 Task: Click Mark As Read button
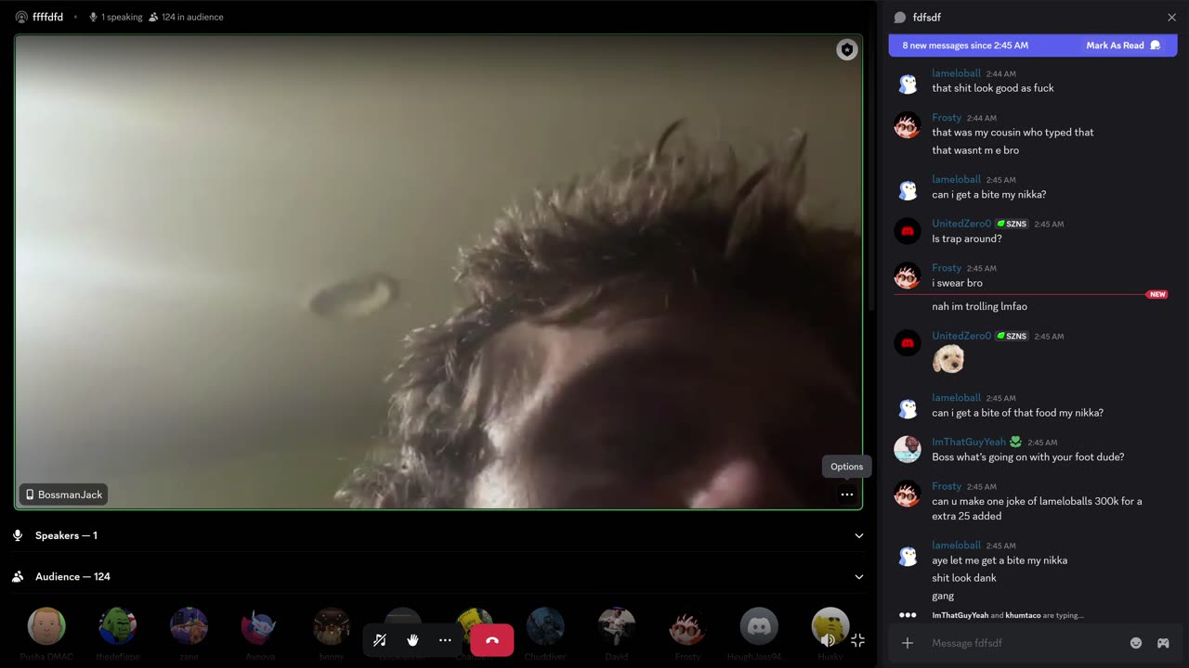[x=1123, y=45]
